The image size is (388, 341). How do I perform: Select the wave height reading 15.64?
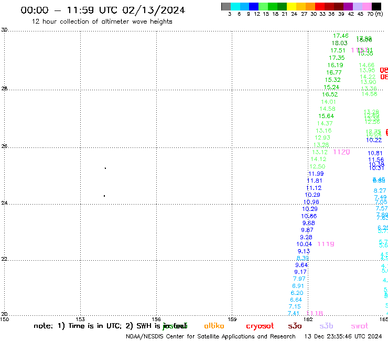point(326,116)
